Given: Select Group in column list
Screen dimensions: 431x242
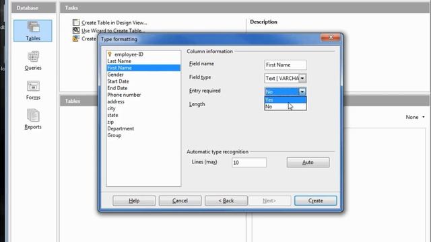Looking at the screenshot, I should pyautogui.click(x=143, y=135).
